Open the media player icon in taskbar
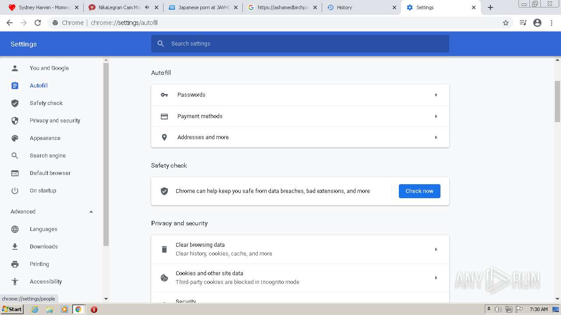561x315 pixels. point(64,309)
